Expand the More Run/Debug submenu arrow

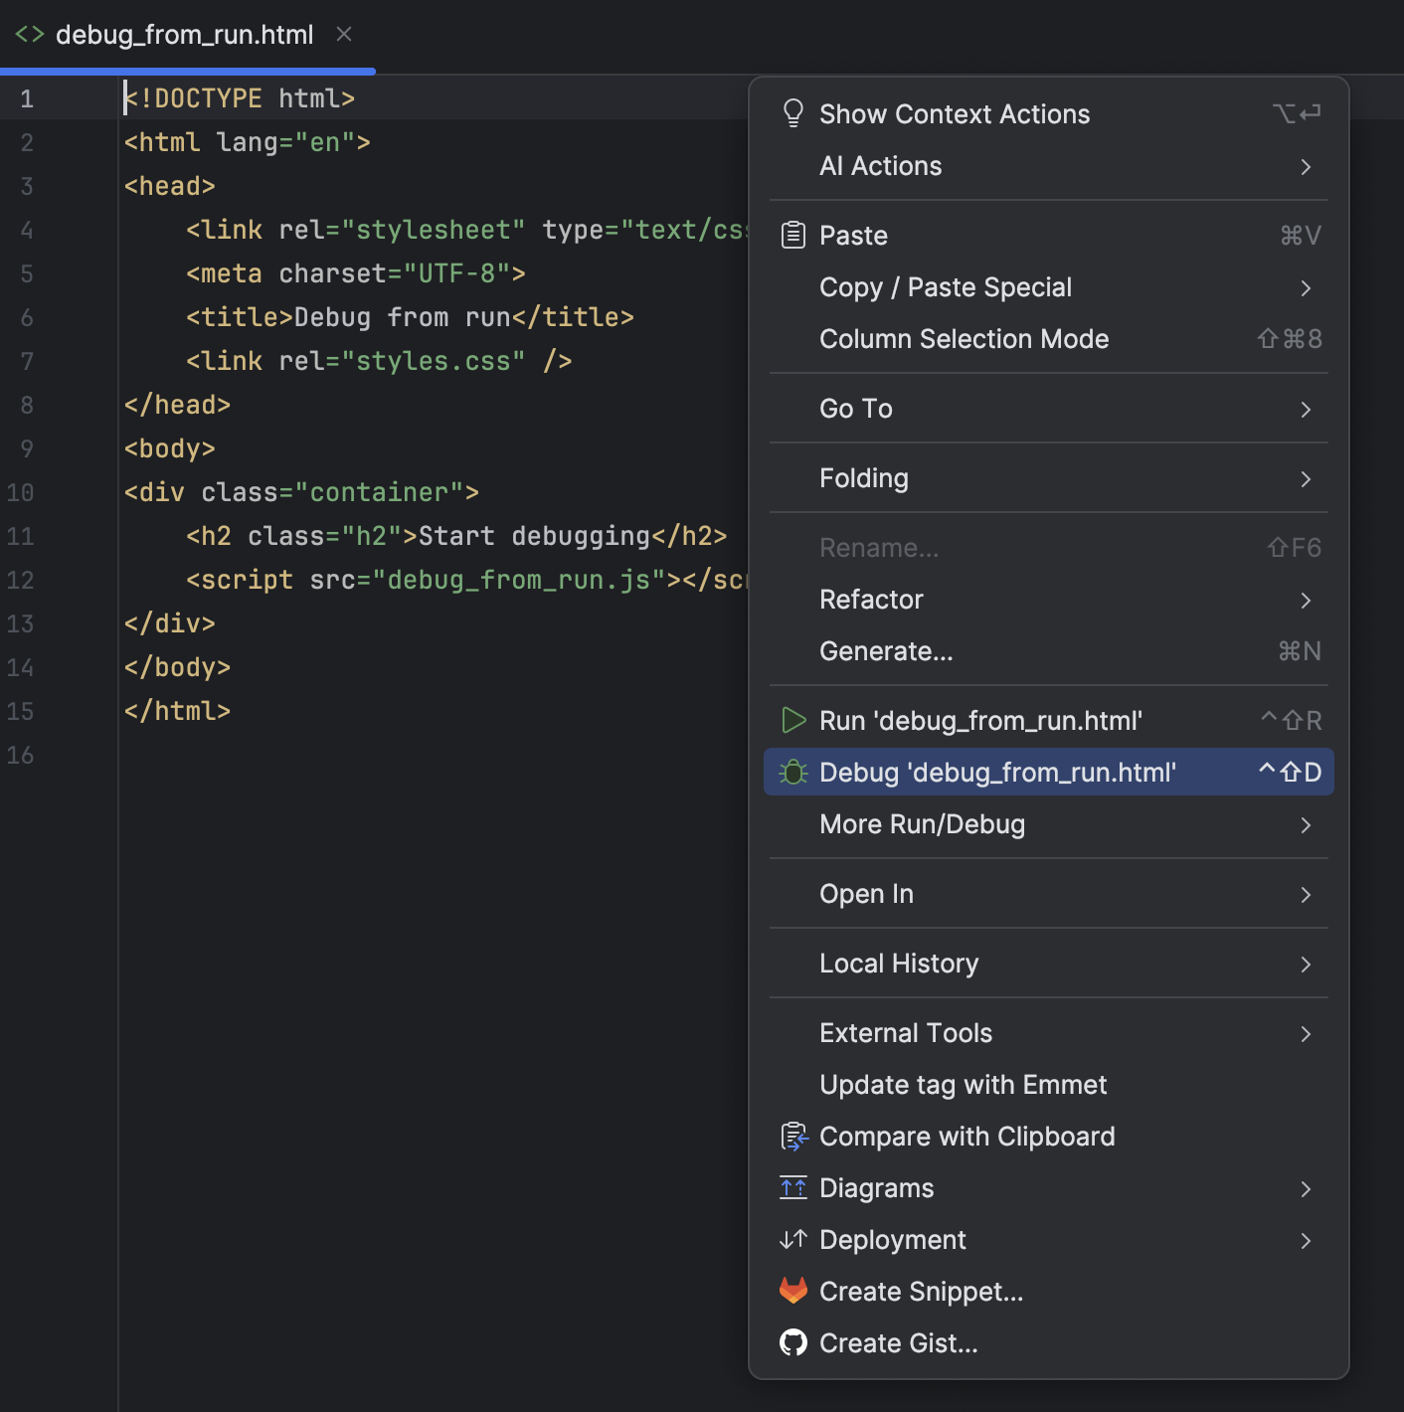pos(1306,824)
